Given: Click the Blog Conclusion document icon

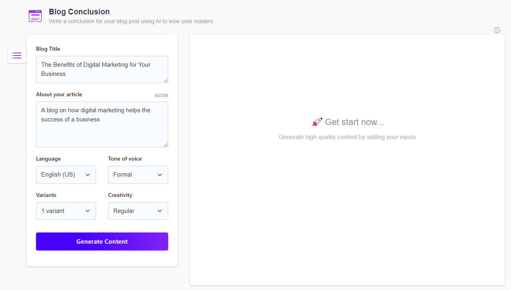Looking at the screenshot, I should coord(35,16).
